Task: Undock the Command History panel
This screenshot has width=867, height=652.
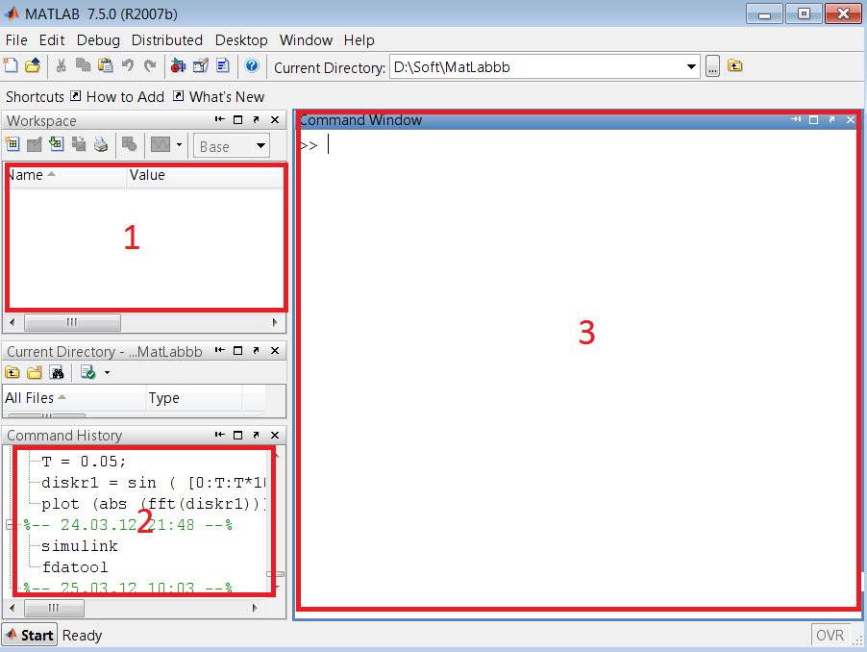Action: click(256, 436)
